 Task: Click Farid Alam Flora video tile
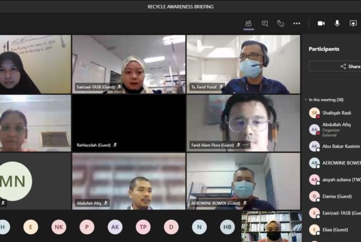click(x=243, y=123)
